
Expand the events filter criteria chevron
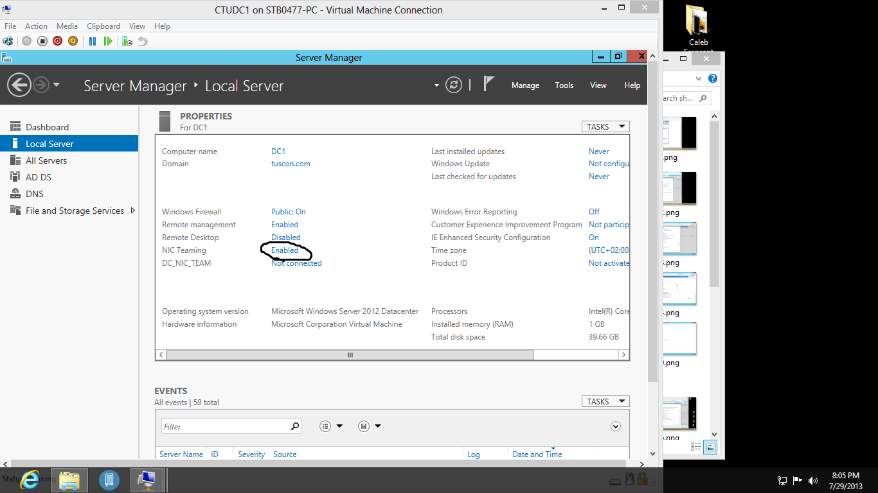click(x=616, y=426)
